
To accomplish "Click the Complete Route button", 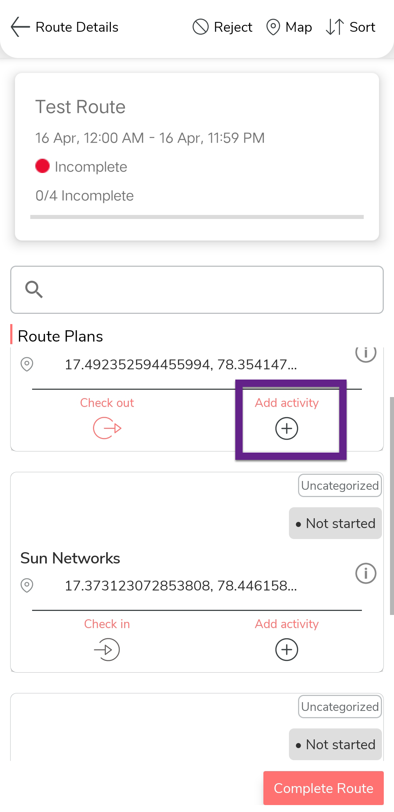I will tap(323, 788).
